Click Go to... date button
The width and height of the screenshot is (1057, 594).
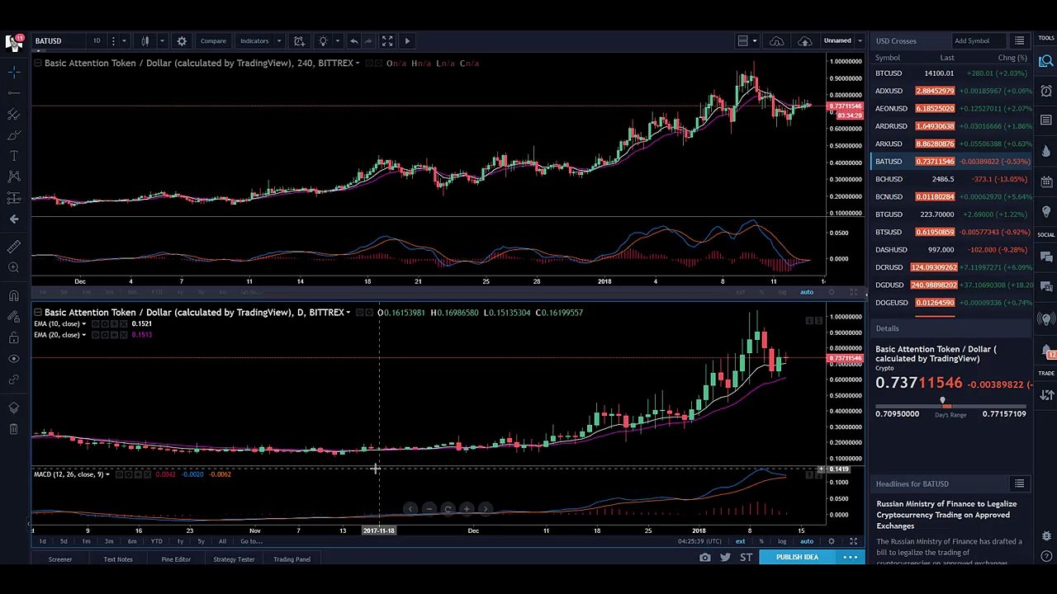pos(251,541)
